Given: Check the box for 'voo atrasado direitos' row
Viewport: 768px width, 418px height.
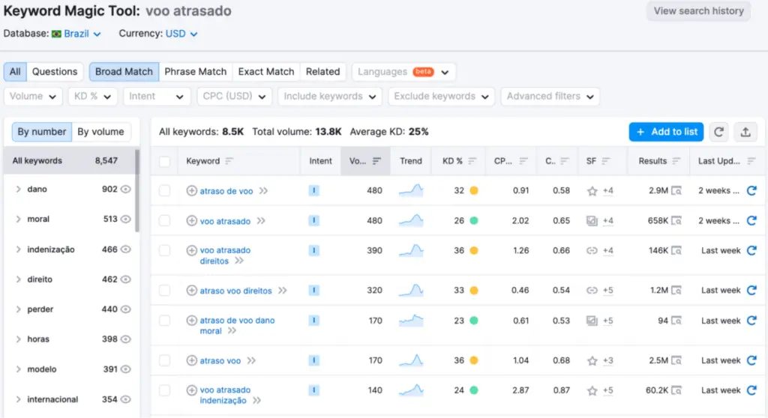Looking at the screenshot, I should point(164,251).
